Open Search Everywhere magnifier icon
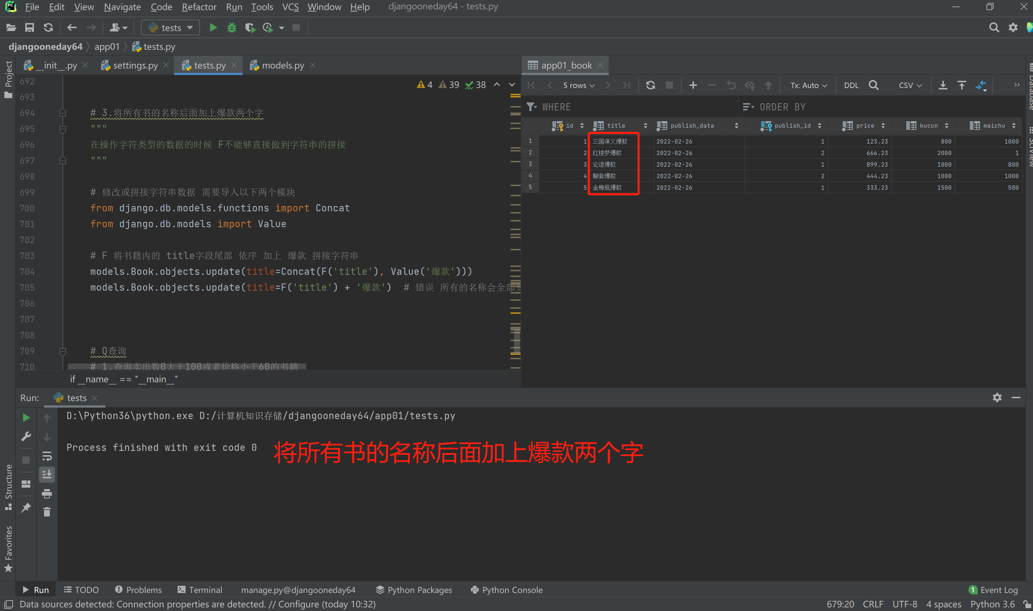This screenshot has width=1033, height=611. coord(994,27)
